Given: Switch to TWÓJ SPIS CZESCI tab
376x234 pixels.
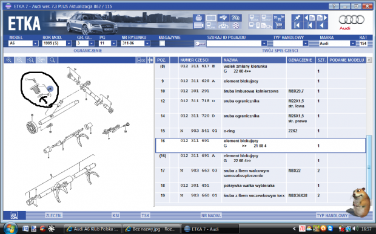Looking at the screenshot, I should 280,51.
